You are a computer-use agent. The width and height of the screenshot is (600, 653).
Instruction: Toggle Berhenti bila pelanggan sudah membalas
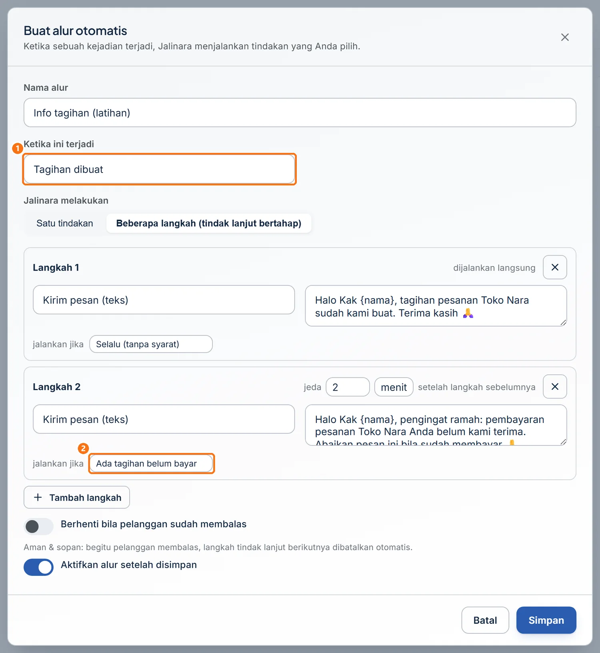click(x=38, y=527)
